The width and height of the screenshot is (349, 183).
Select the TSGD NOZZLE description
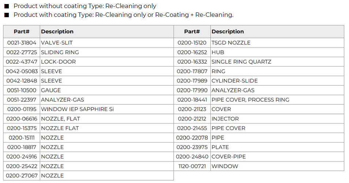pyautogui.click(x=231, y=43)
